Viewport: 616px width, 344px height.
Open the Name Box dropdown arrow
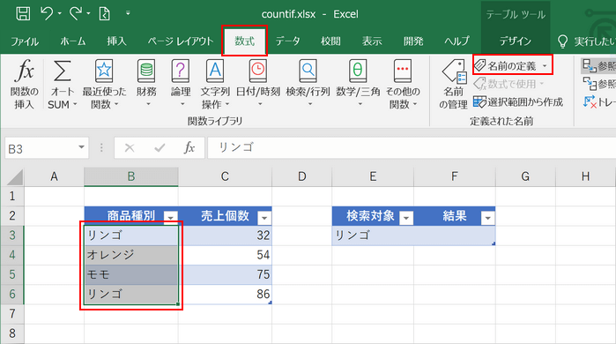pyautogui.click(x=81, y=147)
